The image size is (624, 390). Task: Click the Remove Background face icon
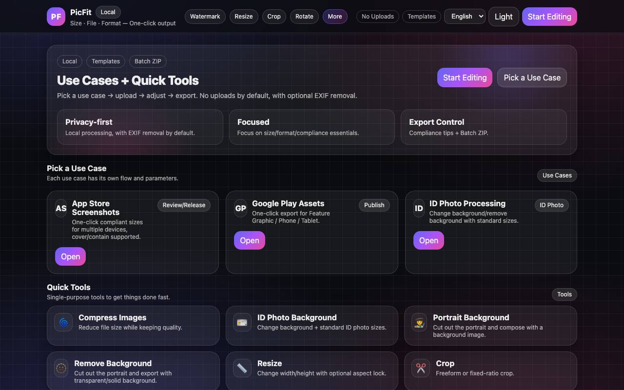pyautogui.click(x=61, y=368)
